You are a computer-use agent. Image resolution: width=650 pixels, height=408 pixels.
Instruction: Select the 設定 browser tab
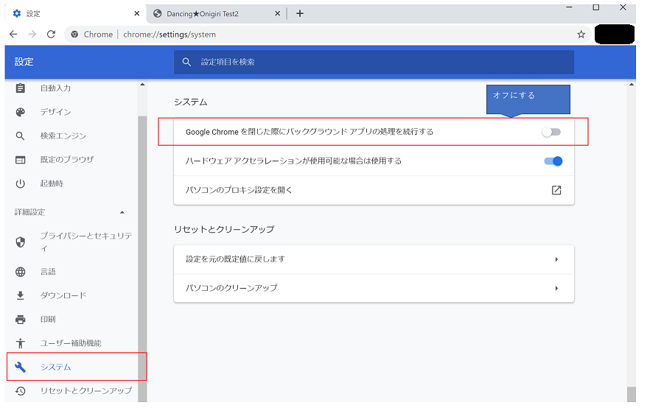76,14
